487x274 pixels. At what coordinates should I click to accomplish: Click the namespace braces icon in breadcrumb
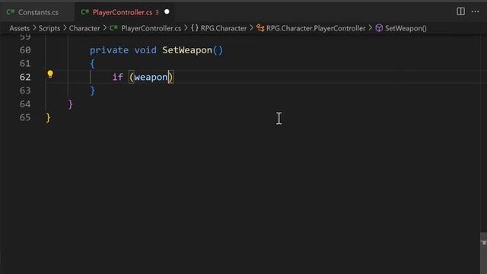[x=195, y=28]
